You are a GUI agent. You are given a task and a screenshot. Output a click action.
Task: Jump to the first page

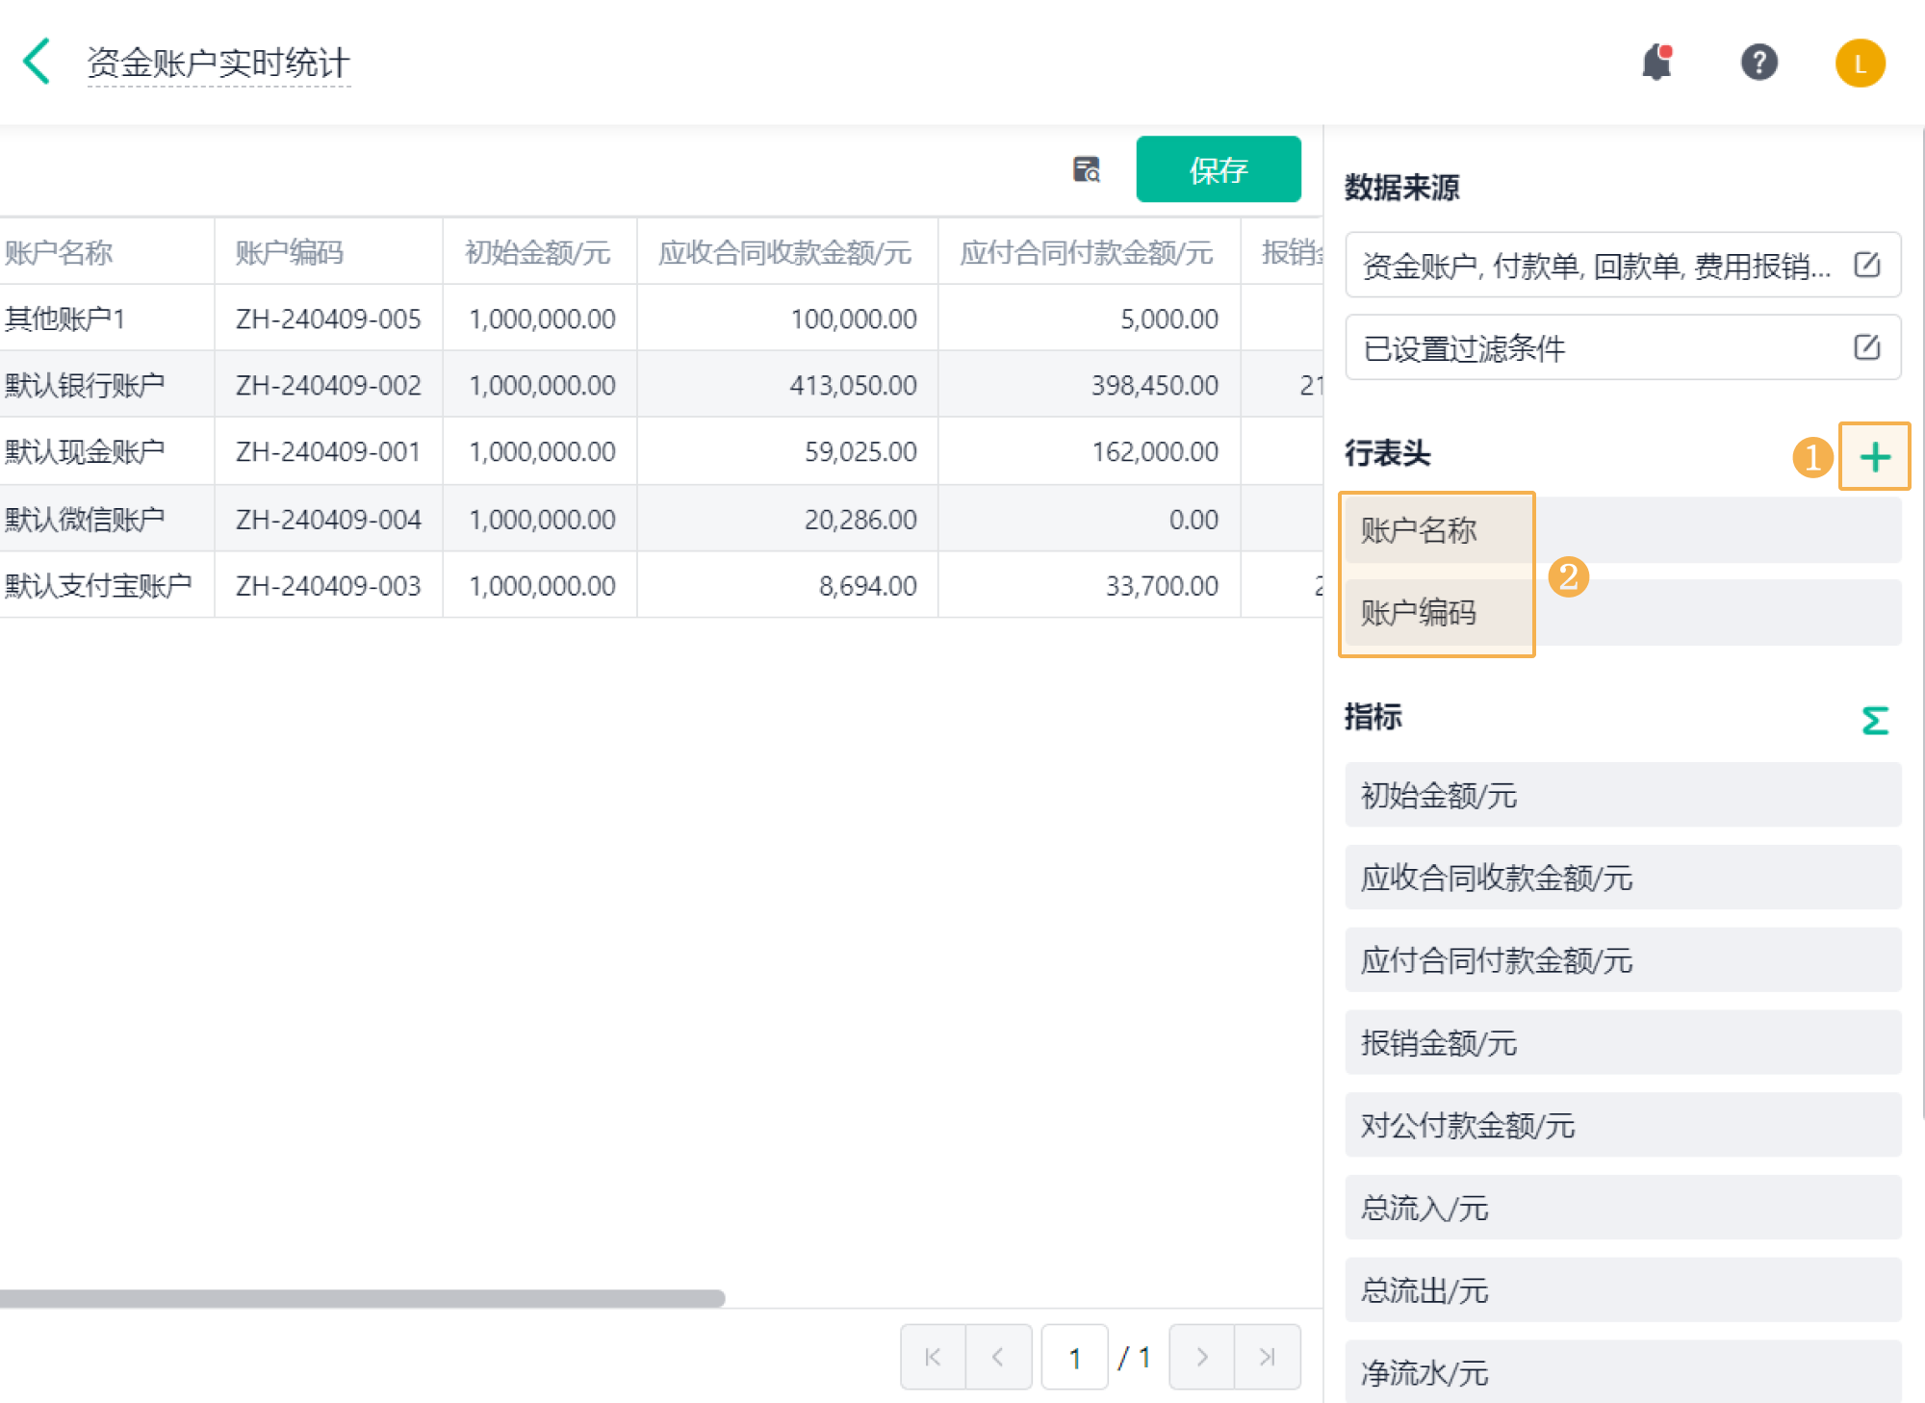point(933,1357)
